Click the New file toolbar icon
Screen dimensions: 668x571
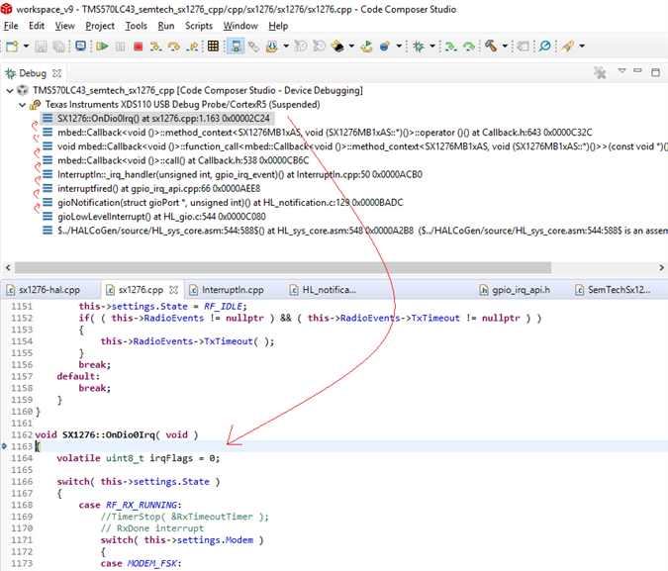(12, 47)
